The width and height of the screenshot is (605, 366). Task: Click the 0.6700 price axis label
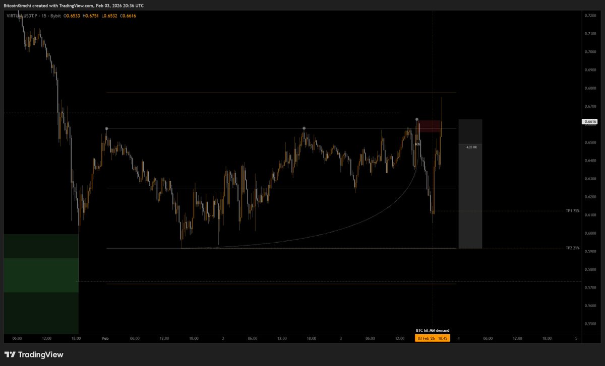[590, 106]
